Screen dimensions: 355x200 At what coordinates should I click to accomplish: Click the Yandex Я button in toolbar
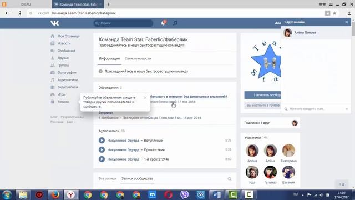coord(20,13)
